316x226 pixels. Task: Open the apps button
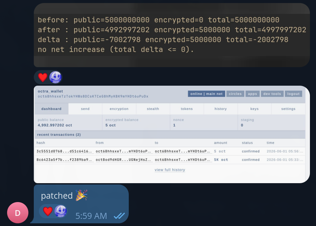[x=252, y=94]
